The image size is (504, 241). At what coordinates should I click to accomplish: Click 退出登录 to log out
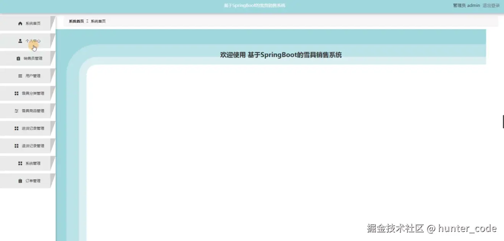[x=491, y=5]
